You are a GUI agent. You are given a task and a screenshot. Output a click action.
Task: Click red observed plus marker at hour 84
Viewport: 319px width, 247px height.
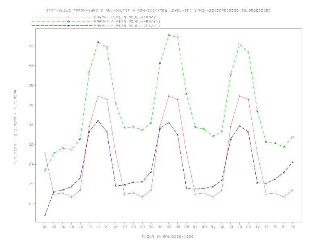(292, 190)
